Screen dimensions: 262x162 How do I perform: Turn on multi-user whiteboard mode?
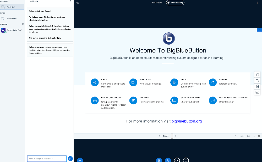pyautogui.click(x=257, y=92)
